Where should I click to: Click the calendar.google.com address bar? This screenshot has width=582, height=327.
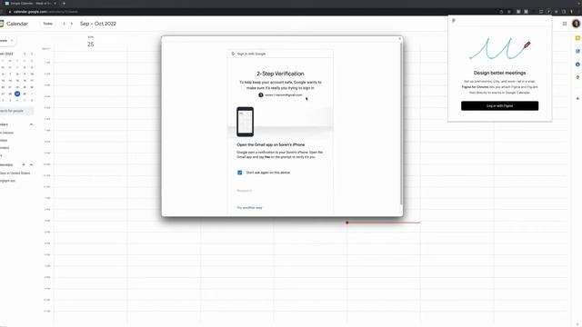[45, 12]
